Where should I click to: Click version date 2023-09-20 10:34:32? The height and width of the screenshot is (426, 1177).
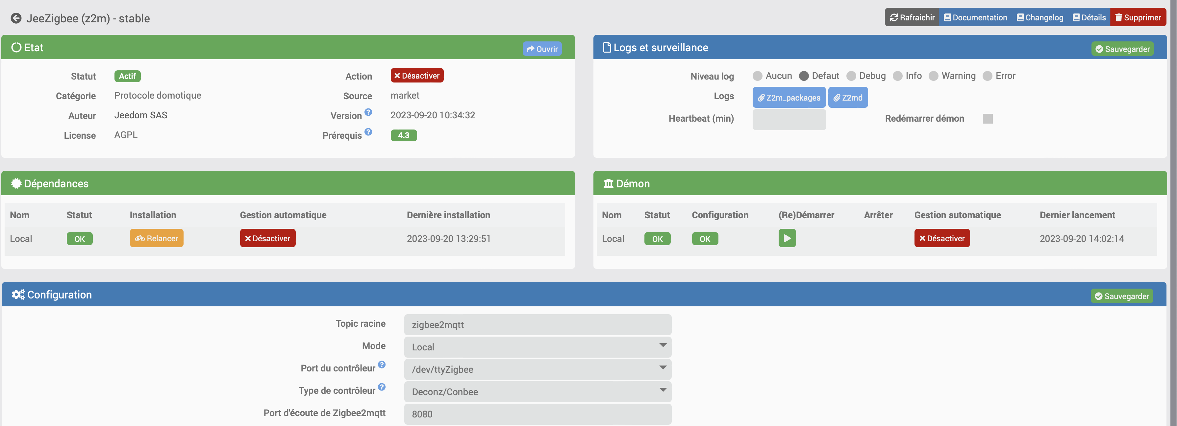pyautogui.click(x=432, y=115)
